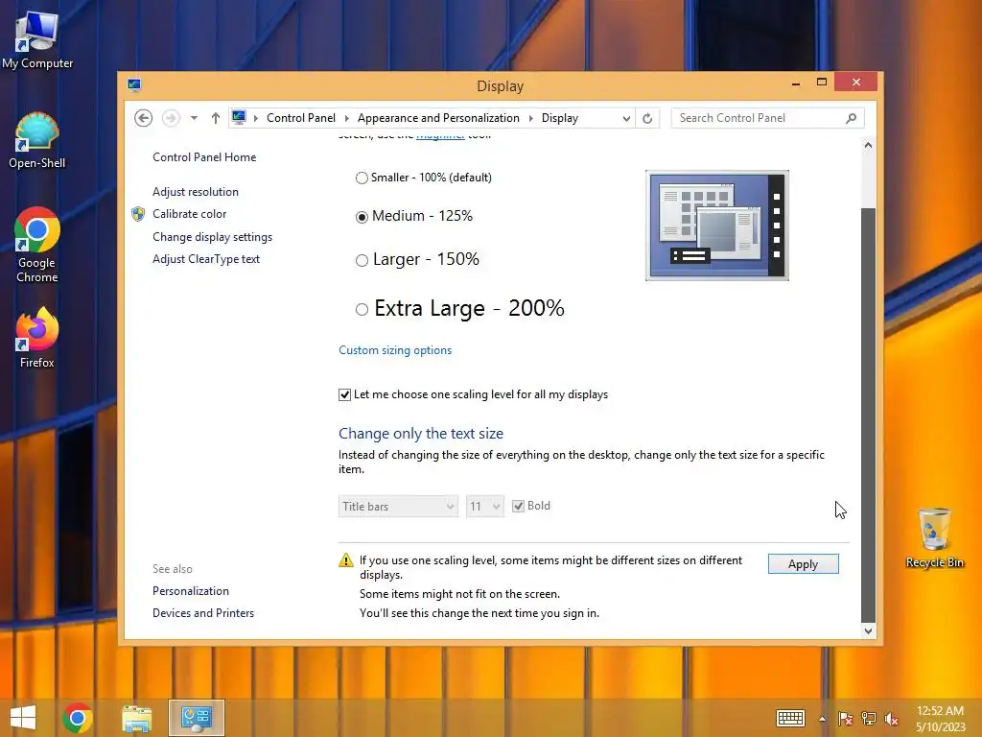Open the Title bars item dropdown
This screenshot has height=737, width=982.
pos(398,507)
